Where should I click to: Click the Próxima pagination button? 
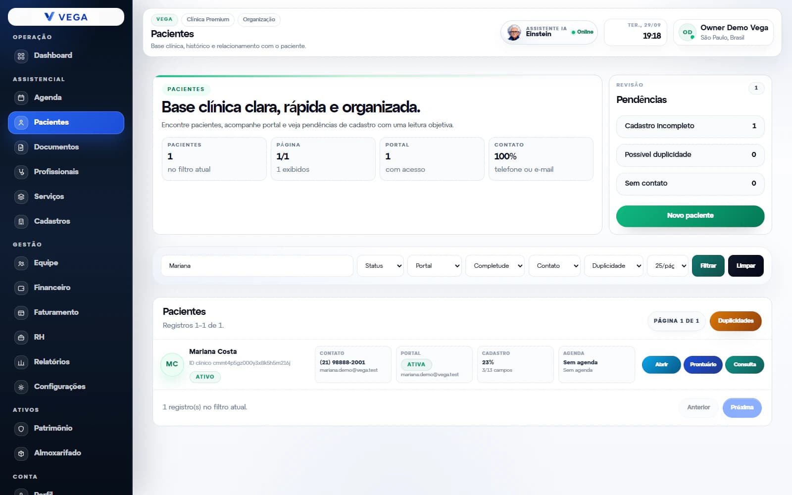[742, 407]
